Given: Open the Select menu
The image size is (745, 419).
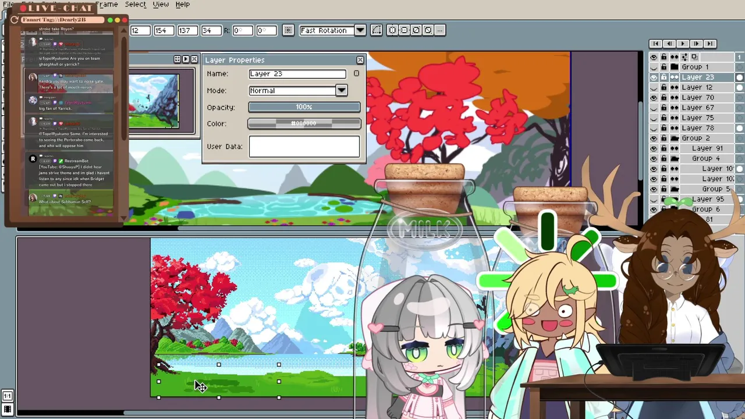Looking at the screenshot, I should point(135,4).
